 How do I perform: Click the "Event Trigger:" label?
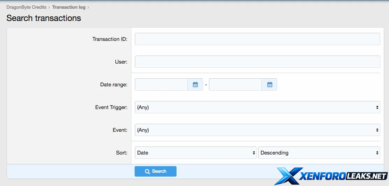tap(111, 107)
